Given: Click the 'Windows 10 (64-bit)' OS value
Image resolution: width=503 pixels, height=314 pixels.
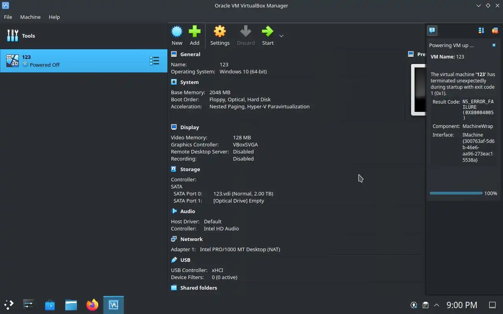Looking at the screenshot, I should point(243,71).
